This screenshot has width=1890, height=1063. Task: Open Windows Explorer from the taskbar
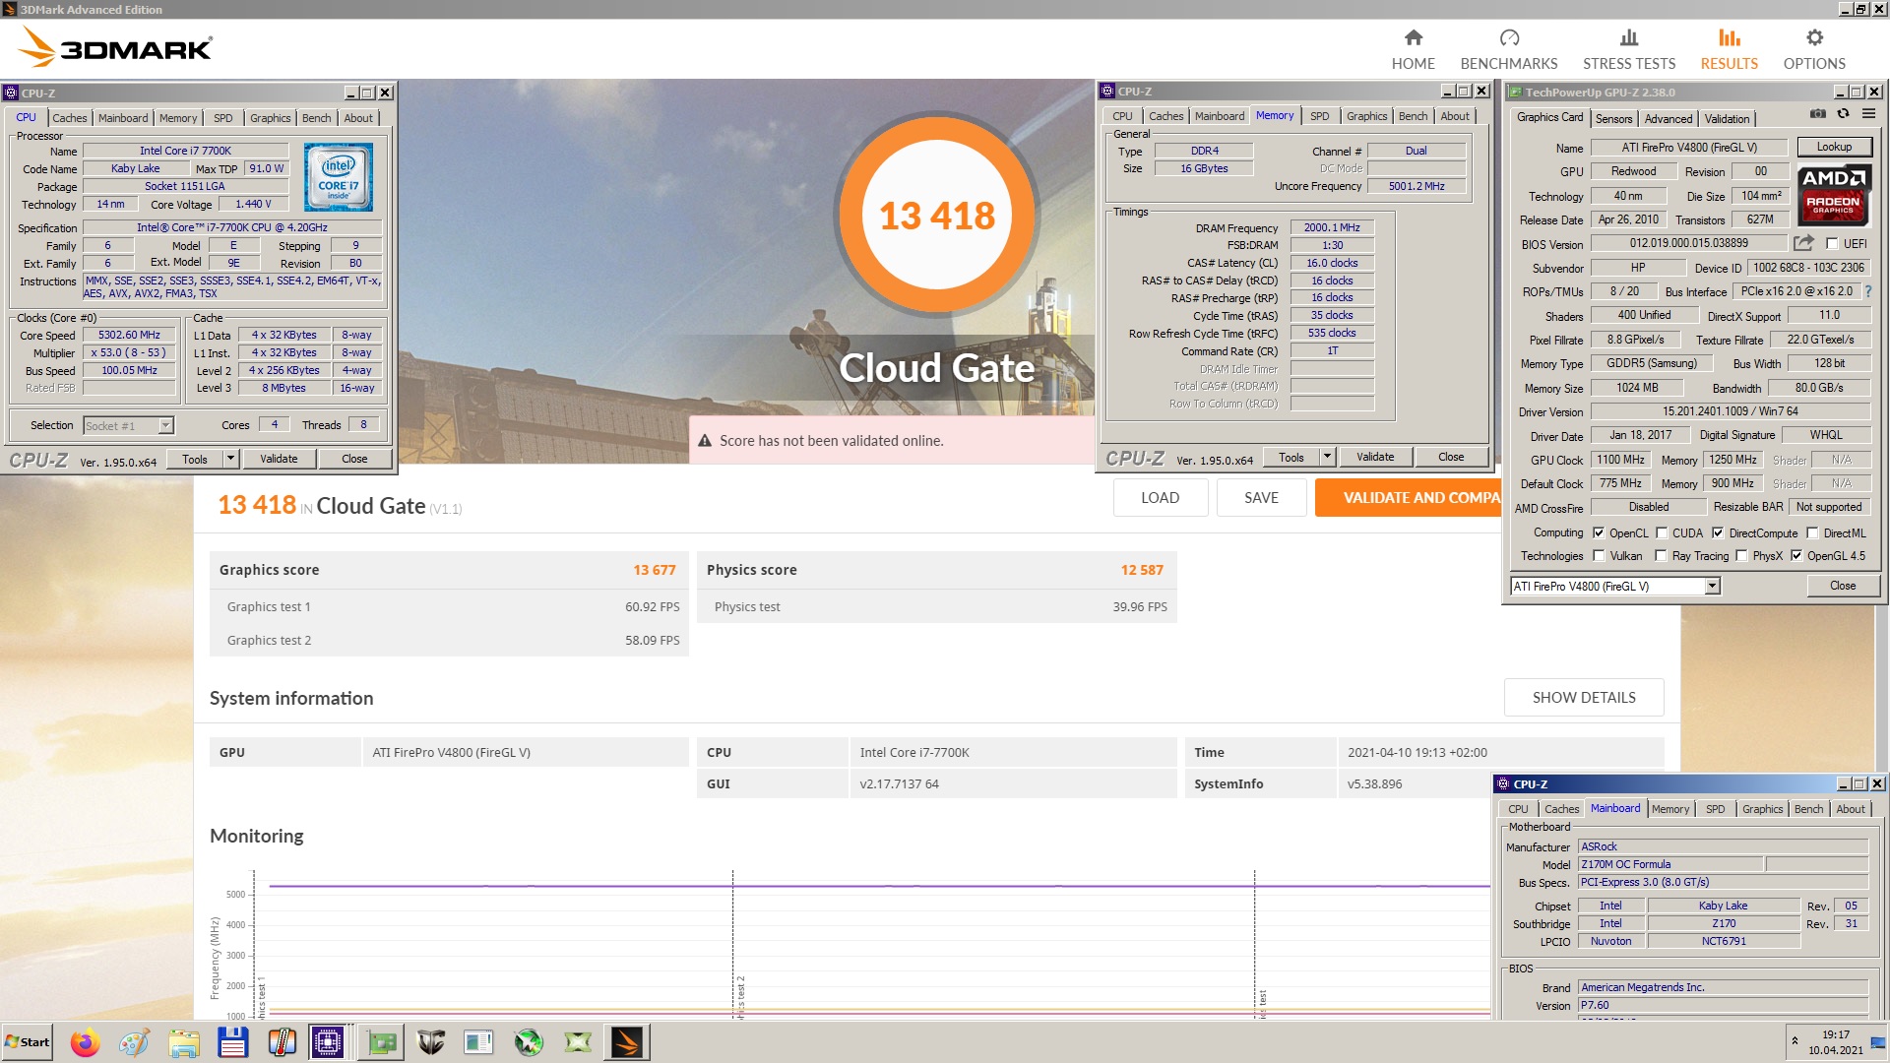pos(184,1042)
